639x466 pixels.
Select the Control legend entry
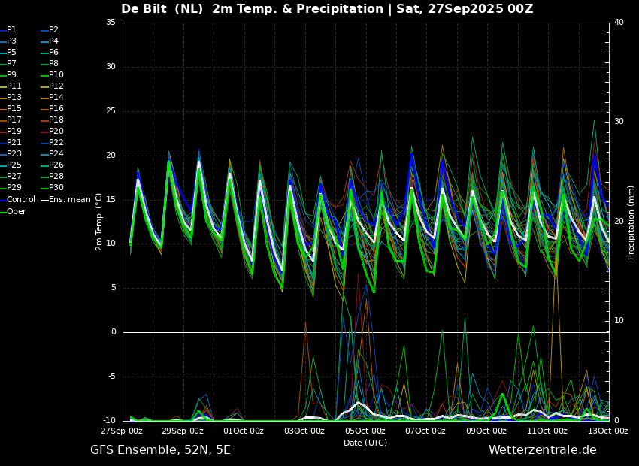coord(18,200)
